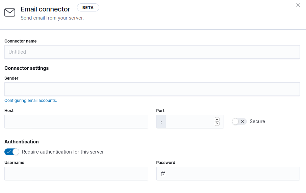Click the Authentication section heading
This screenshot has width=306, height=193.
pyautogui.click(x=22, y=142)
